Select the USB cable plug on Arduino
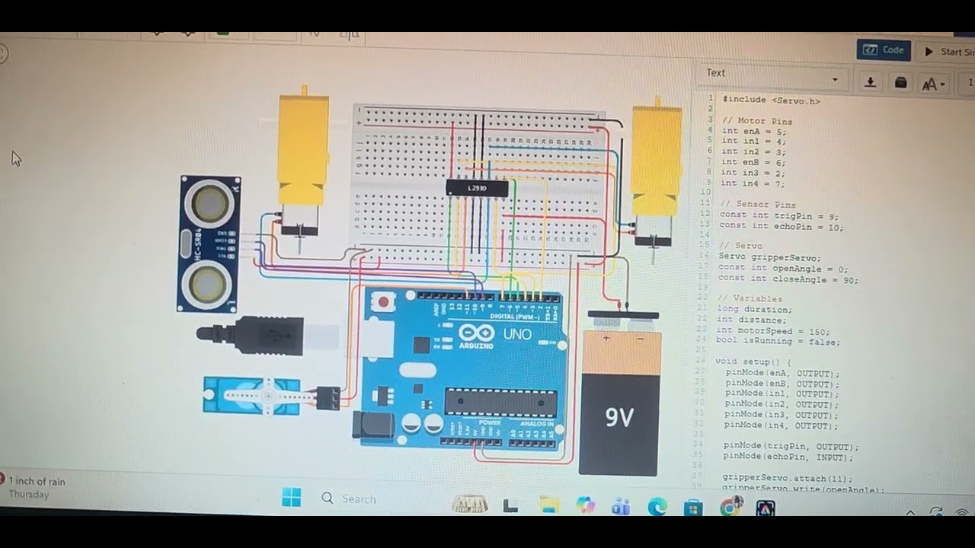Viewport: 975px width, 548px height. tap(251, 336)
